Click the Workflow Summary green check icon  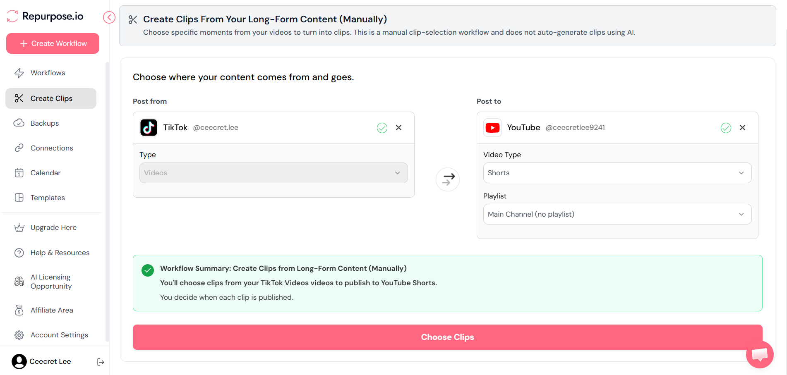click(148, 270)
